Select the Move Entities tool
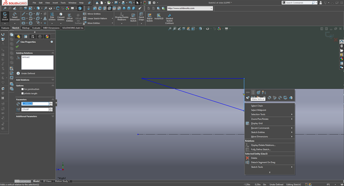Viewport: 344px width, 186px height. (92, 23)
